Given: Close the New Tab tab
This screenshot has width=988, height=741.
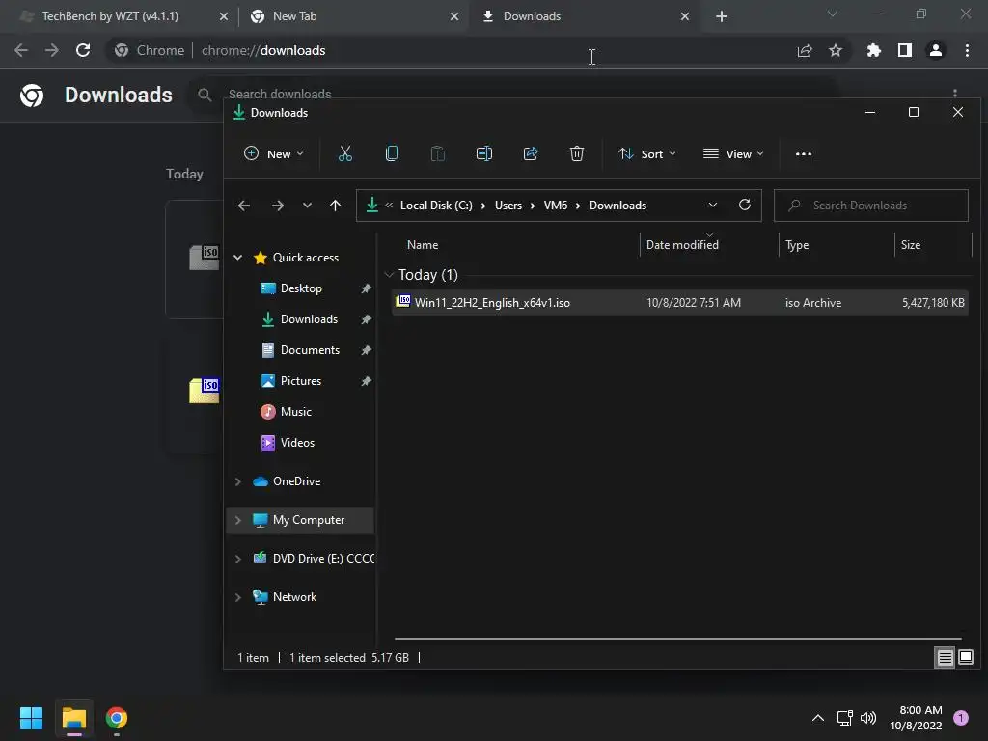Looking at the screenshot, I should coord(454,16).
